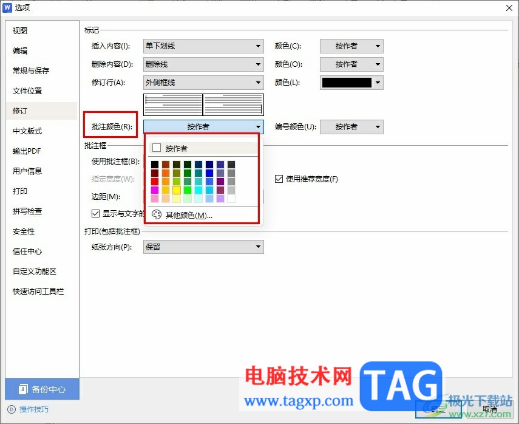Viewport: 519px width, 424px height.
Task: Open the 编号颜色(U) dropdown
Action: pyautogui.click(x=351, y=126)
